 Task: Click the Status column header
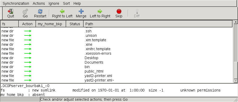(75, 24)
